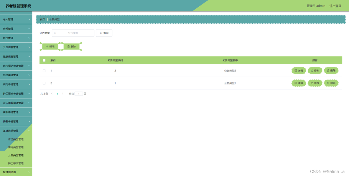Click the 修改 pencil icon in the 公告类型2 row
The height and width of the screenshot is (176, 349).
[312, 71]
